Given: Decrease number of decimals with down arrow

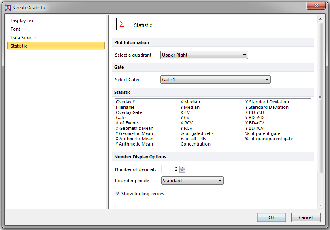Looking at the screenshot, I should [182, 171].
